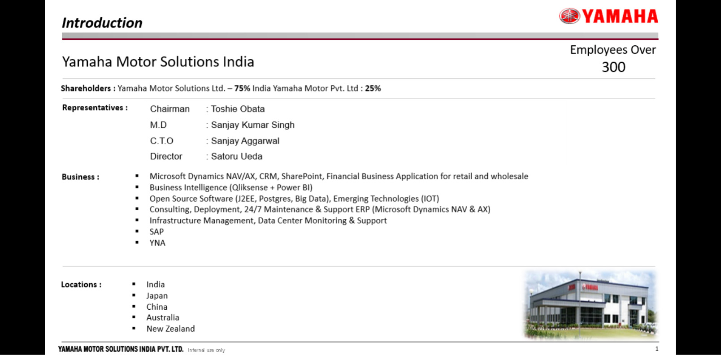Screen dimensions: 721x355
Task: Click the red YAMAHA wordmark
Action: tap(620, 17)
